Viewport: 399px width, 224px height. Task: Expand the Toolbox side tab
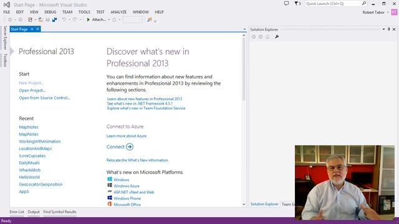[x=5, y=60]
